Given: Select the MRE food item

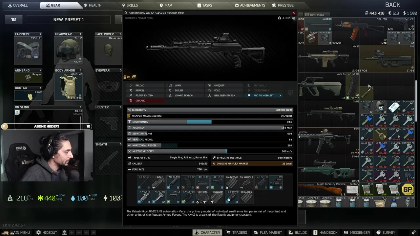Looking at the screenshot, I should [381, 202].
